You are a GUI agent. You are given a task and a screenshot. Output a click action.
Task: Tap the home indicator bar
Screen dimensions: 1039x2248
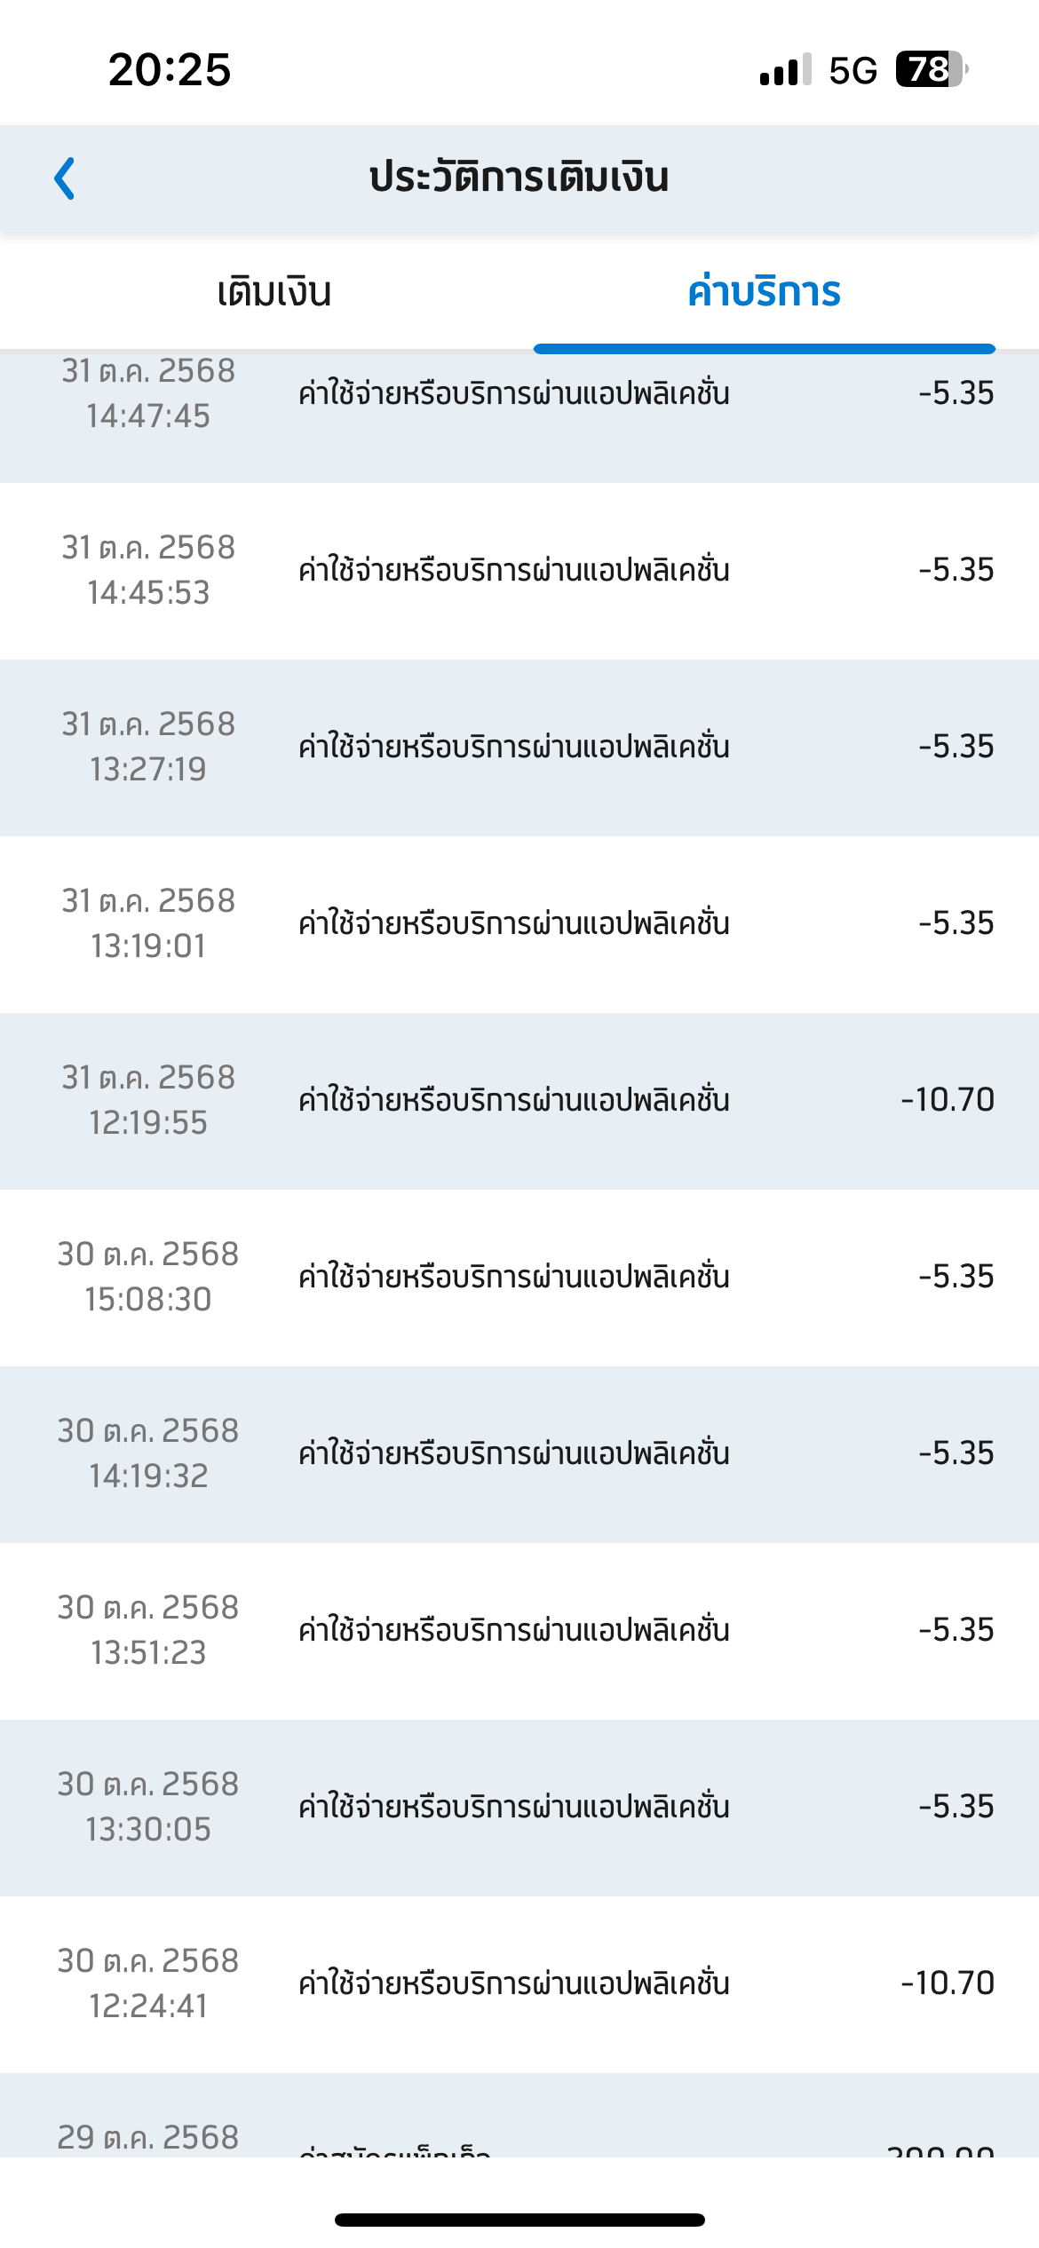click(519, 2220)
